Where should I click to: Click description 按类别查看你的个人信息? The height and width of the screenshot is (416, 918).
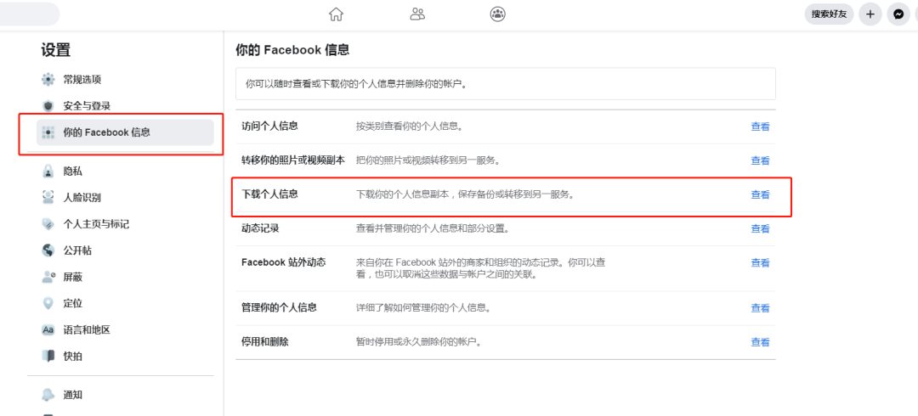pyautogui.click(x=409, y=126)
